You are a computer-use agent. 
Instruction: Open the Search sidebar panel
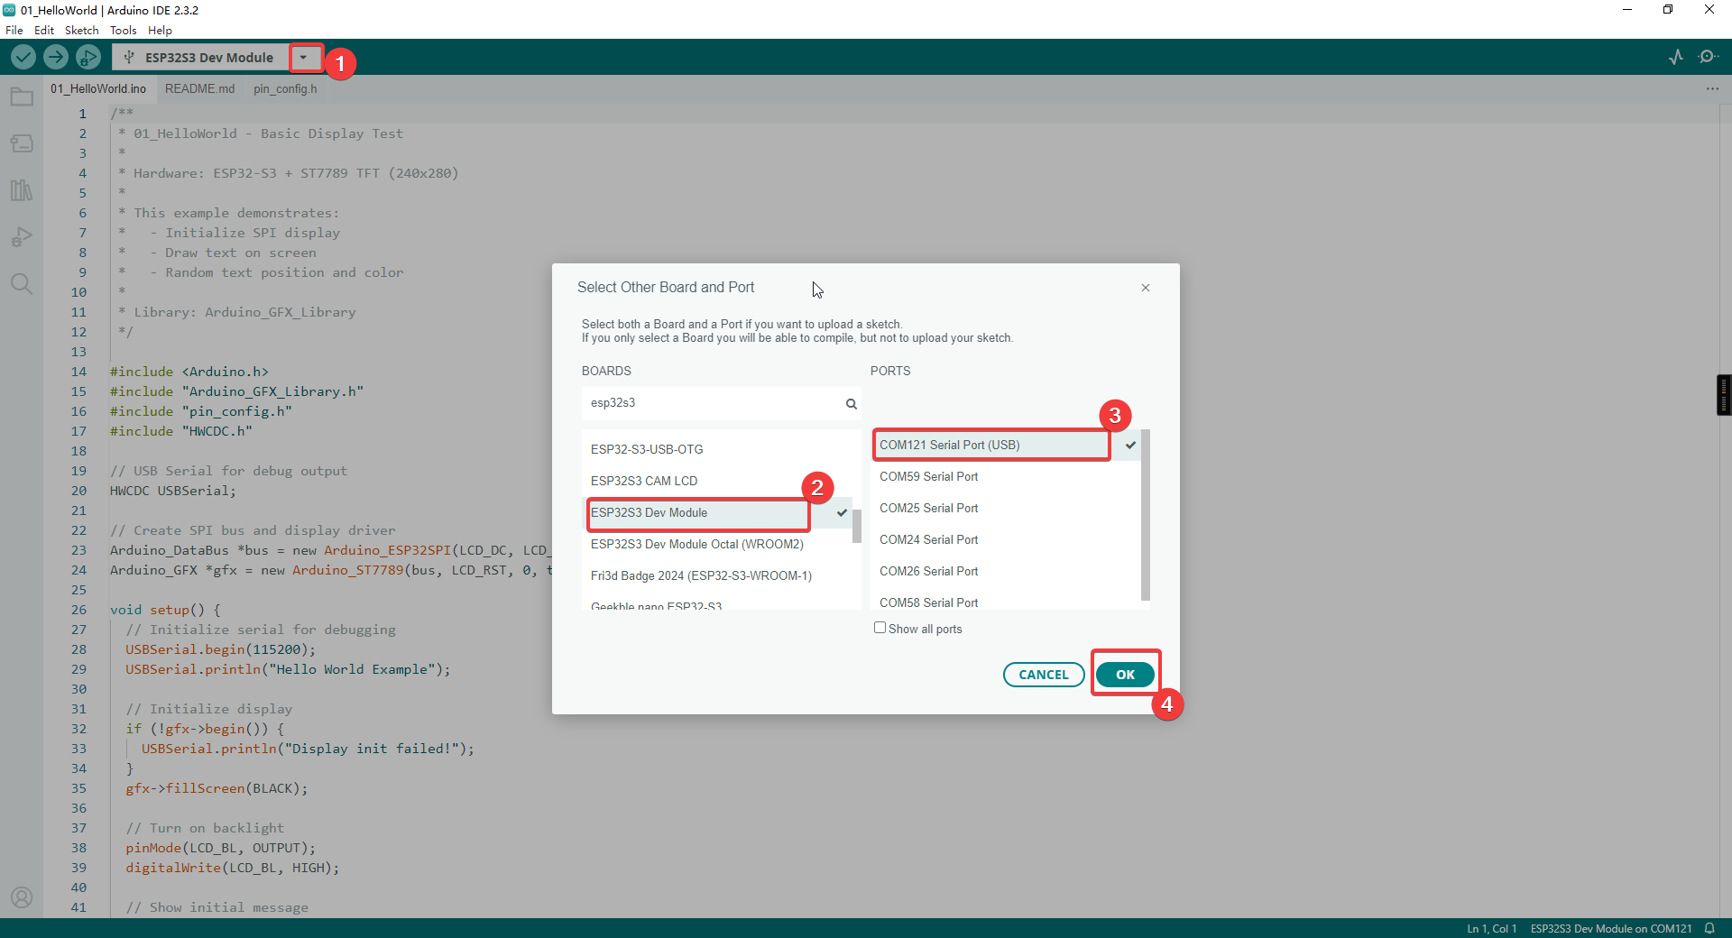tap(22, 284)
